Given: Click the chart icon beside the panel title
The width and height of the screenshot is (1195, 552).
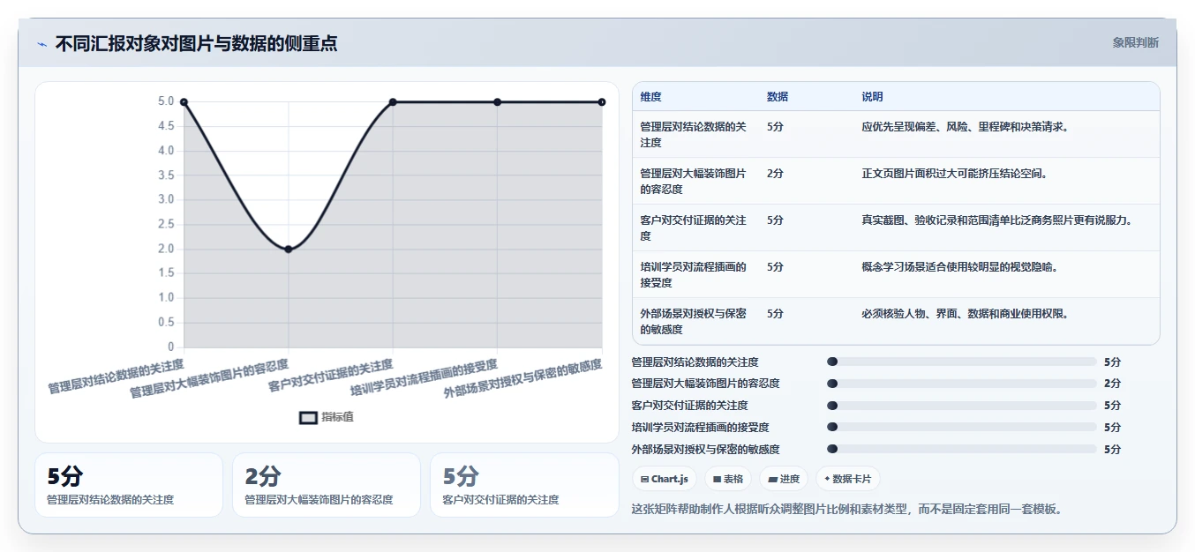Looking at the screenshot, I should (x=41, y=44).
